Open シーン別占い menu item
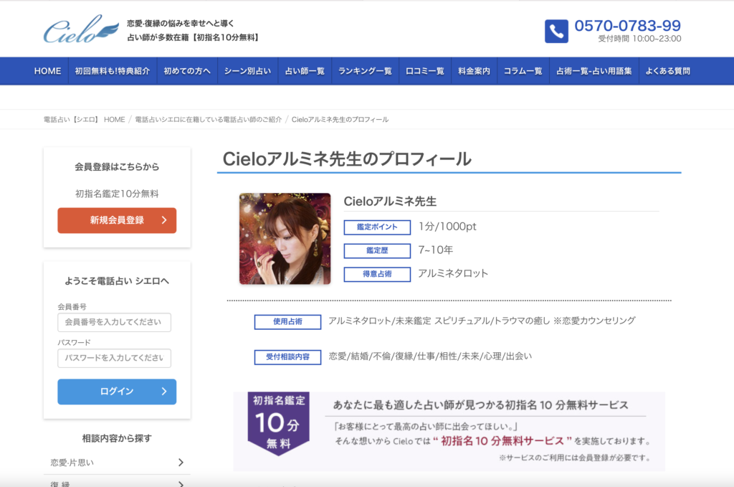734x487 pixels. pyautogui.click(x=247, y=71)
